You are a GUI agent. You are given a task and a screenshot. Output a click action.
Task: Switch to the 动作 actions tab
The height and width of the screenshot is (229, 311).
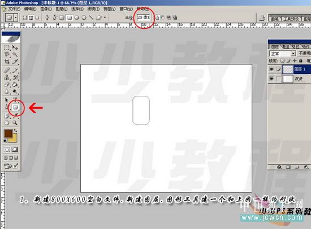[x=306, y=46]
